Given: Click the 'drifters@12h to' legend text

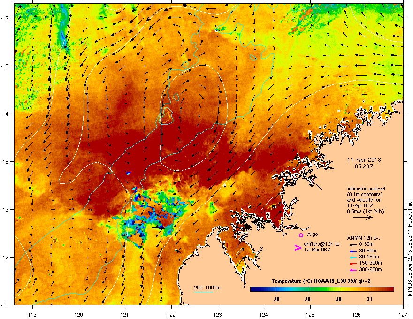Looking at the screenshot, I should (x=321, y=244).
